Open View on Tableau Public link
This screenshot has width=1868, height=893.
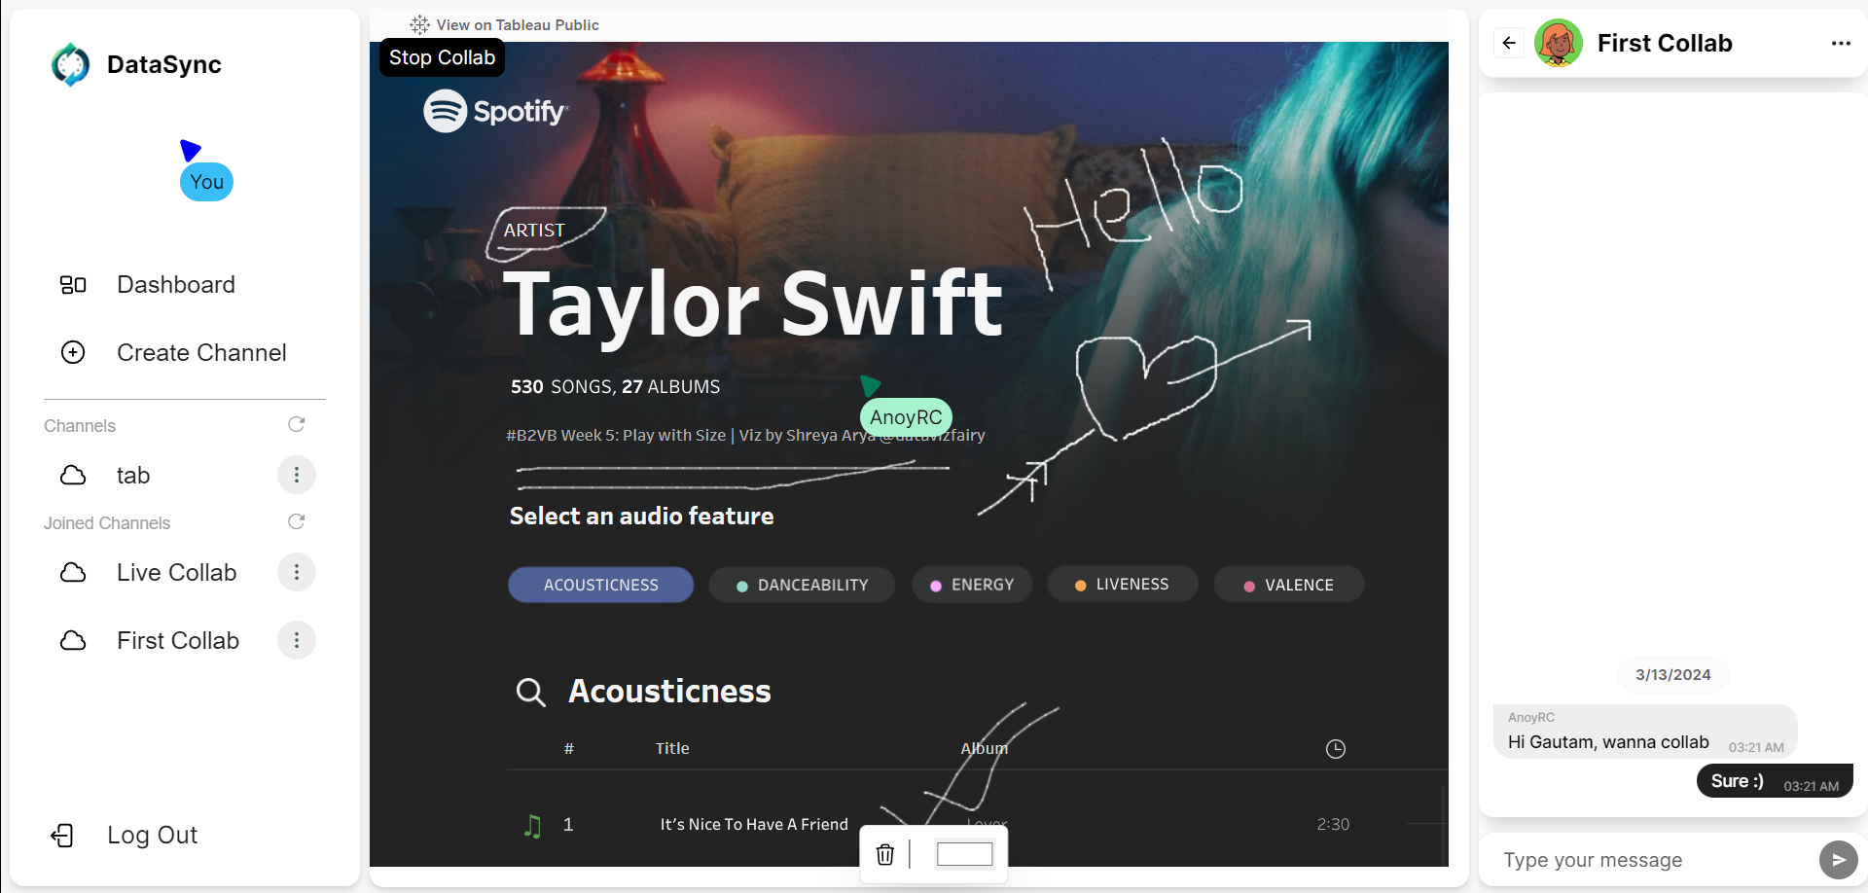point(505,24)
